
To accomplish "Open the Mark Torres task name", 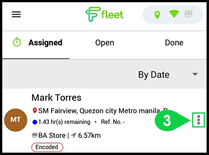I will pos(56,97).
